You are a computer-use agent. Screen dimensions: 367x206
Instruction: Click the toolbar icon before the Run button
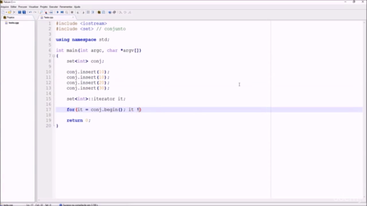51,12
